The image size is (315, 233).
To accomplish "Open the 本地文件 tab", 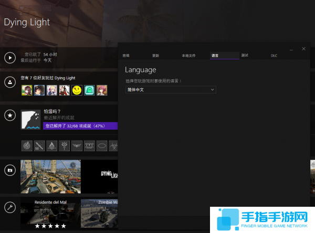I will pos(188,55).
